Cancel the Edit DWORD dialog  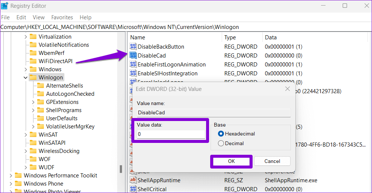click(x=272, y=161)
